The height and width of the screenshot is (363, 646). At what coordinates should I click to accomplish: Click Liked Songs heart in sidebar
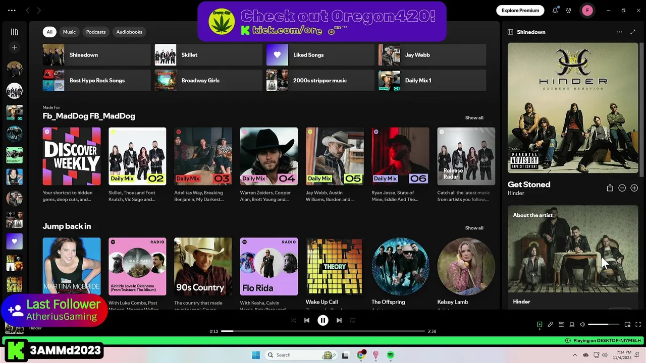(x=14, y=241)
